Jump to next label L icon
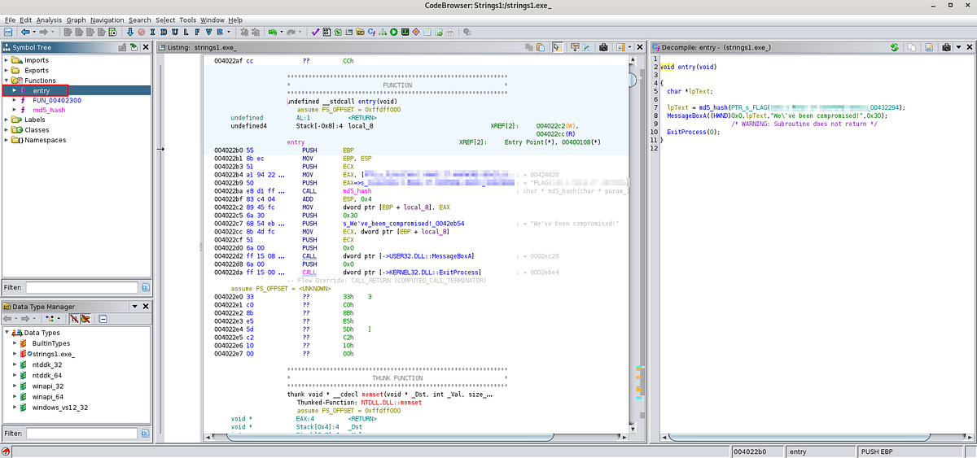 click(x=186, y=32)
